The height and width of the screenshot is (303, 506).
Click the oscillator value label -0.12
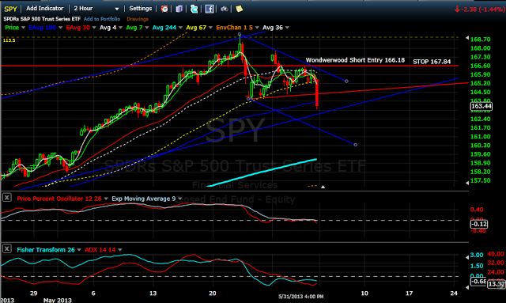(x=479, y=224)
